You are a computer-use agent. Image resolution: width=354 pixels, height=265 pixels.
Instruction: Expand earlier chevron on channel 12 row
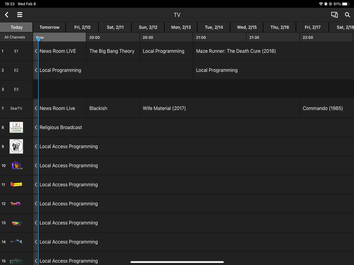36,204
